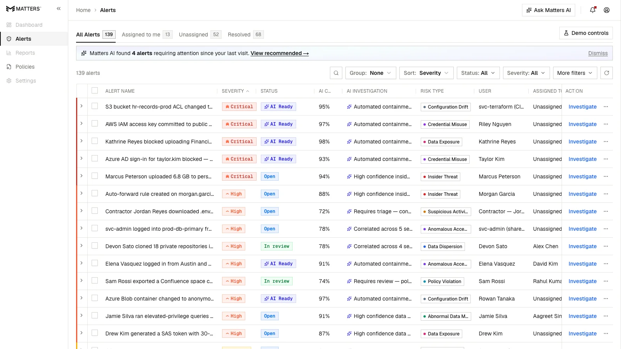The width and height of the screenshot is (621, 349).
Task: Click the Configuration Drift tag on S3 row
Action: 446,107
